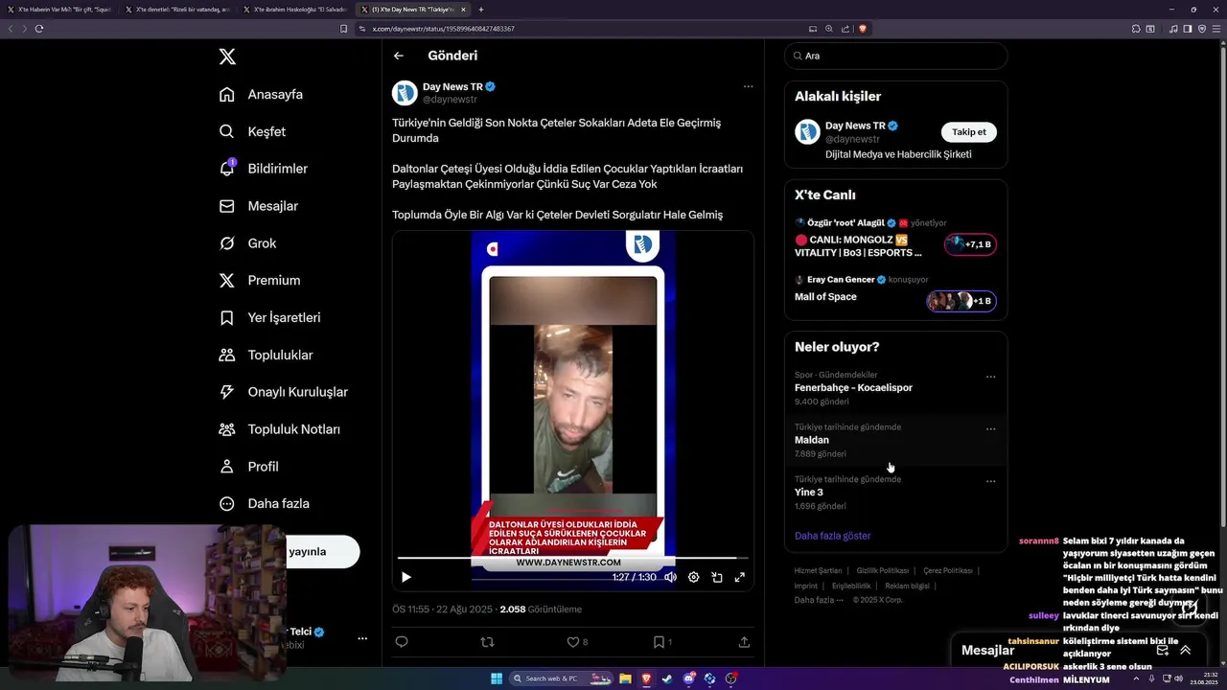This screenshot has width=1227, height=690.
Task: Switch to X'te Haberin Var Mı browser tab
Action: pyautogui.click(x=58, y=10)
